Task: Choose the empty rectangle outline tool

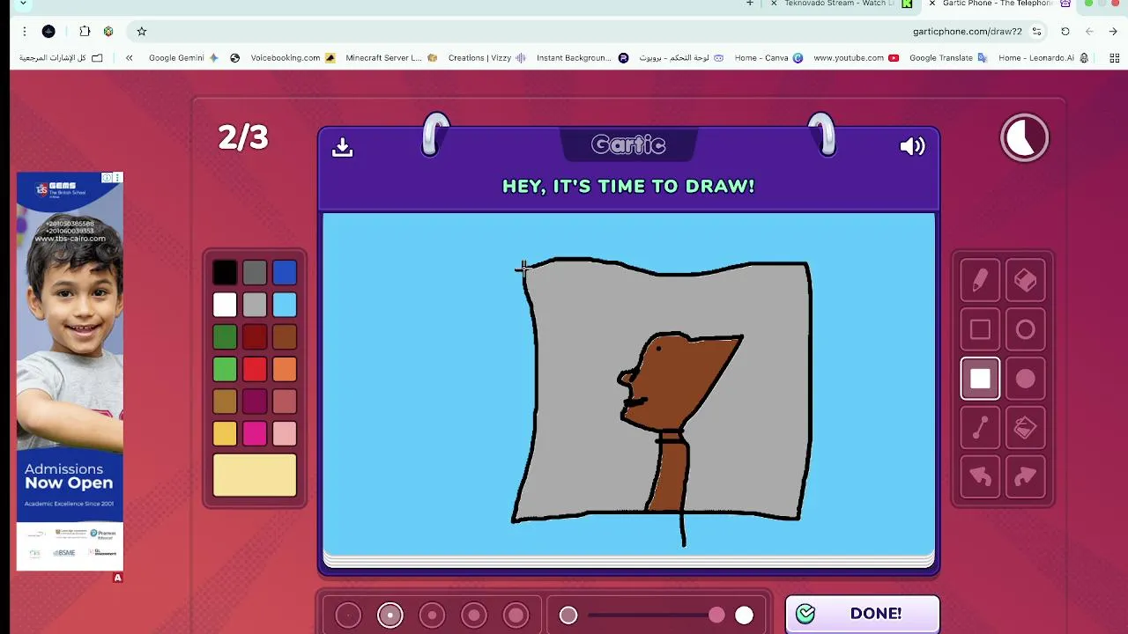Action: (x=980, y=329)
